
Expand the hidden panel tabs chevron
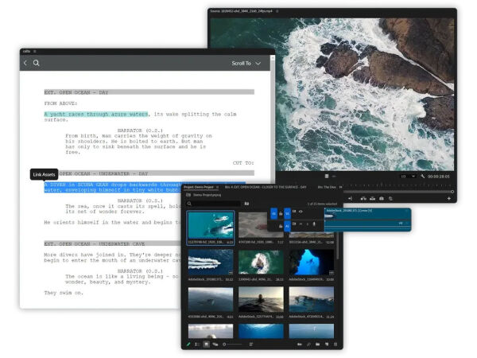point(340,187)
